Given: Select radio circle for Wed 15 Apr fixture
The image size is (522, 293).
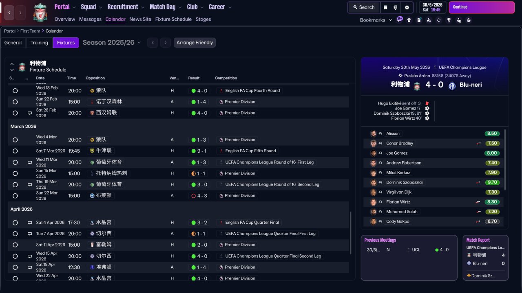Looking at the screenshot, I should [x=15, y=256].
